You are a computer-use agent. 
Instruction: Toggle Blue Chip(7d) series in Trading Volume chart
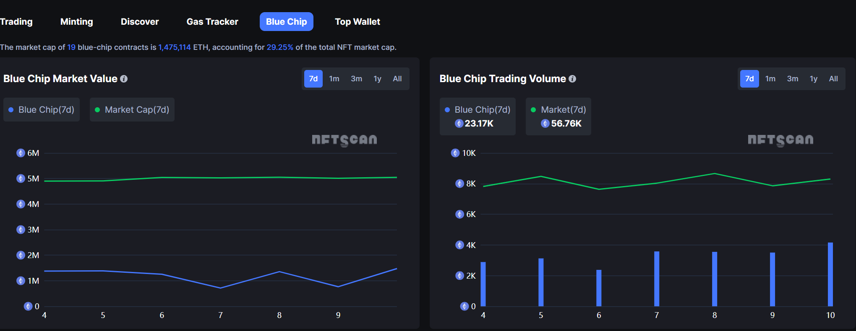pos(478,110)
